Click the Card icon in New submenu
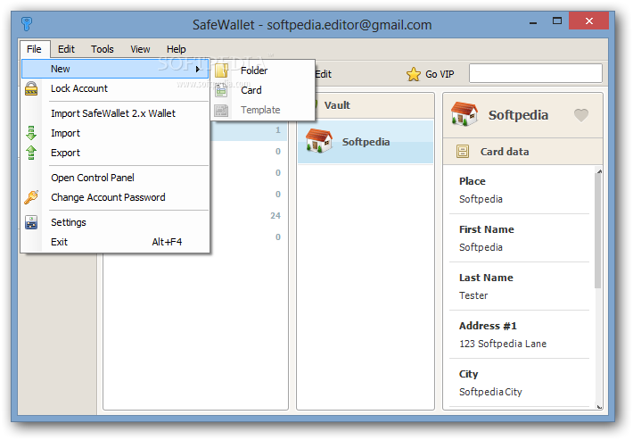The image size is (633, 440). (x=221, y=90)
